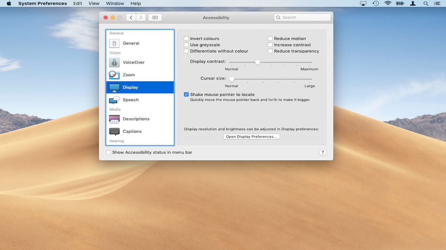Click the General accessibility icon
This screenshot has height=250, width=446.
pyautogui.click(x=114, y=43)
